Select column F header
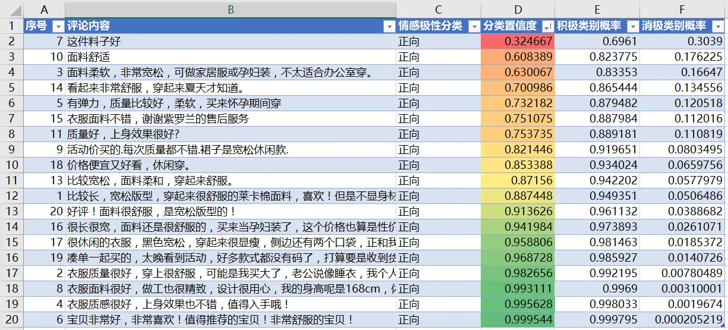728x330 pixels. 682,10
